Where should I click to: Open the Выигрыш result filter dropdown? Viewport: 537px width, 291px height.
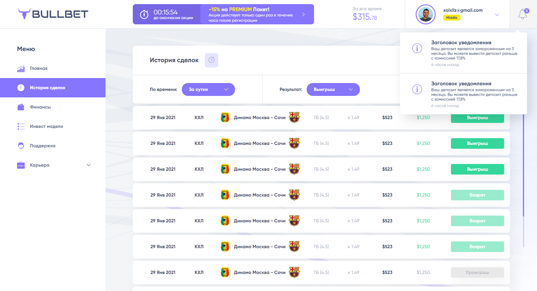click(333, 89)
